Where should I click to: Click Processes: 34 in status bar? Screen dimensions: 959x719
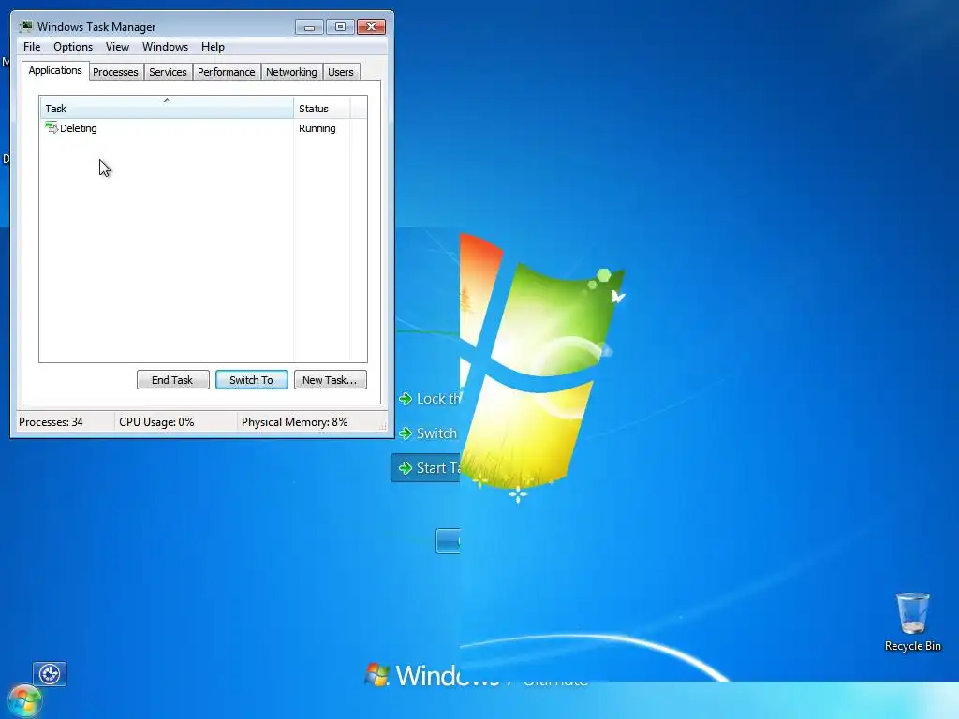coord(51,422)
